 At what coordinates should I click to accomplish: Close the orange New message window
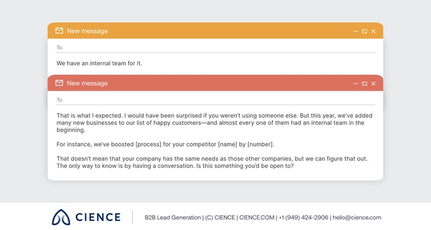373,31
